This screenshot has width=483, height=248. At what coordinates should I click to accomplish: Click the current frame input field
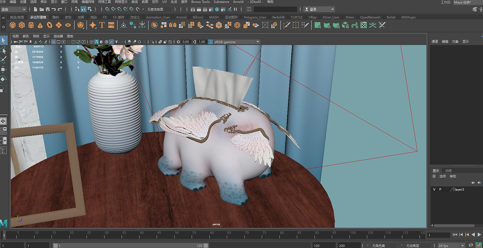coord(439,235)
